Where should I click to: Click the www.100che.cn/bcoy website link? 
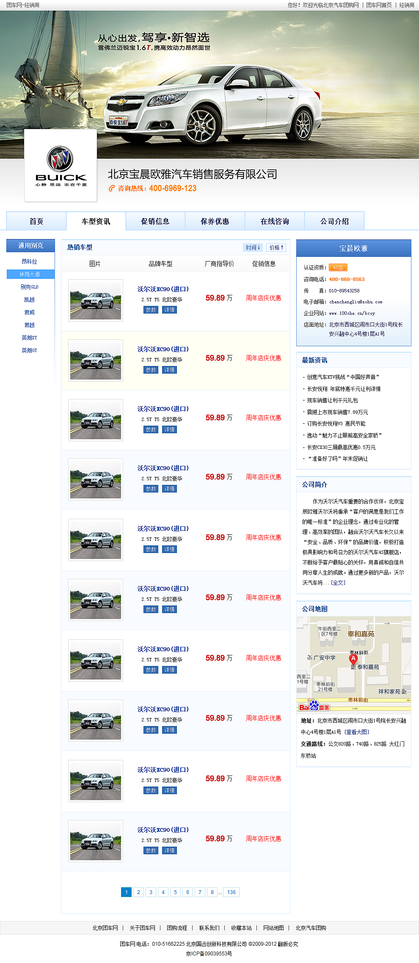pyautogui.click(x=352, y=313)
